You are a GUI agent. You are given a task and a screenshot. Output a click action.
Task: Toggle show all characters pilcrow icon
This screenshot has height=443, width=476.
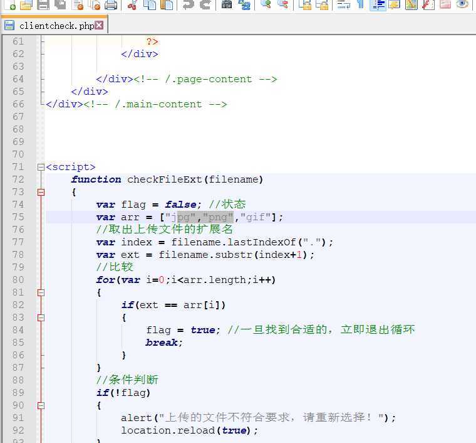360,4
